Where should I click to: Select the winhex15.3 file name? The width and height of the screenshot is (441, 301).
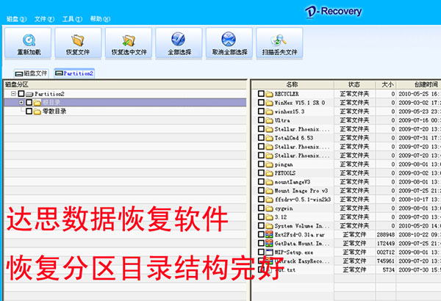tap(290, 112)
